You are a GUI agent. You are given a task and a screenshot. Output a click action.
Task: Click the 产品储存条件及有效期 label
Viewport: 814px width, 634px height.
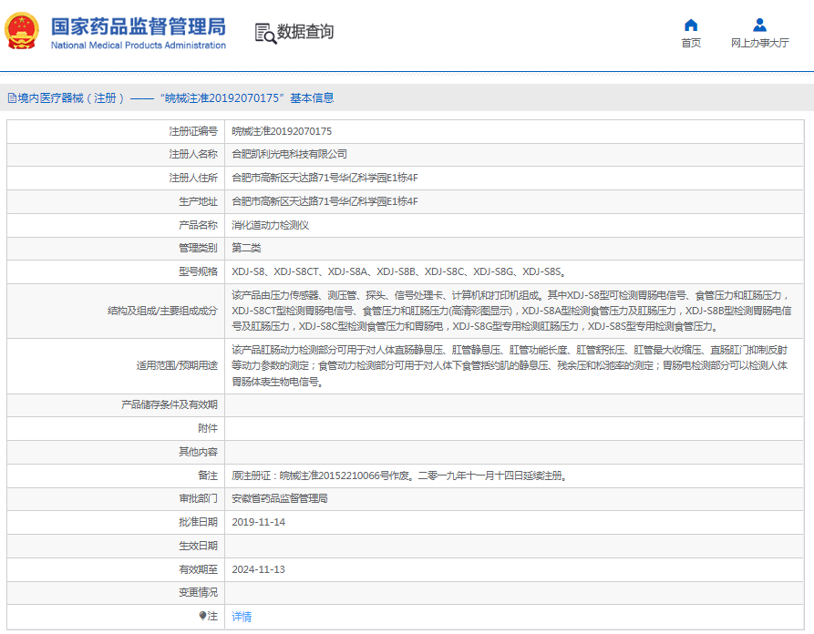[x=170, y=404]
